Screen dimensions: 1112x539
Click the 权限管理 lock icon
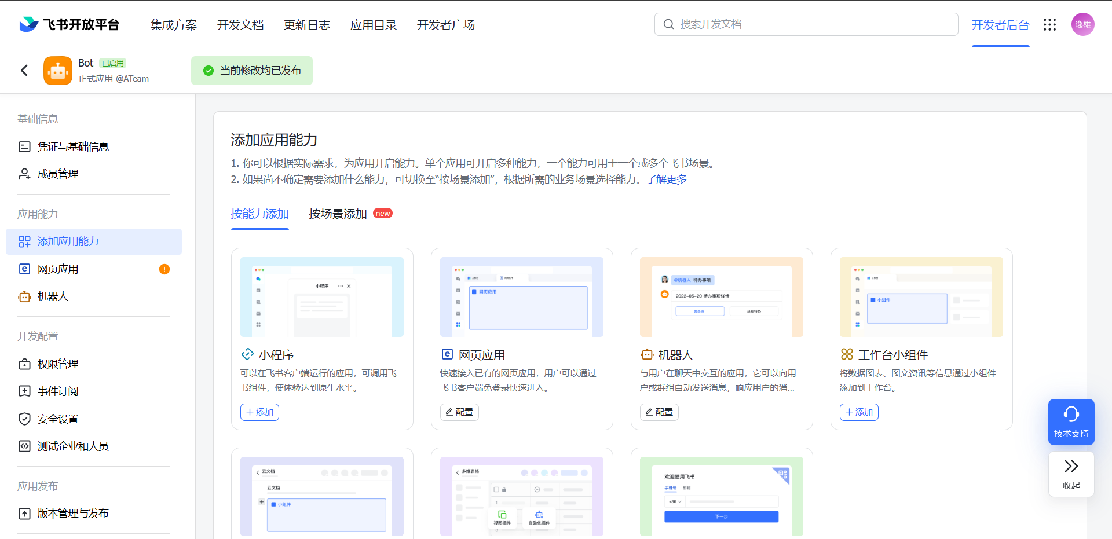point(24,364)
